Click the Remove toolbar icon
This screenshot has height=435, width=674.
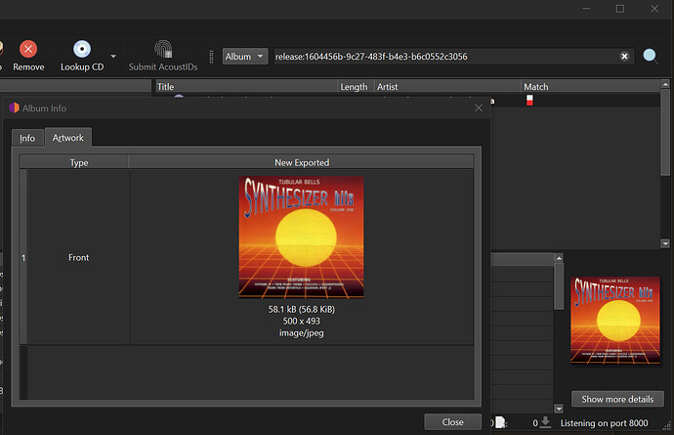tap(28, 49)
